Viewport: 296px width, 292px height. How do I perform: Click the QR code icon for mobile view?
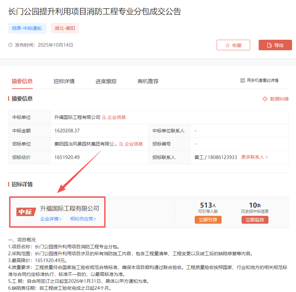243,80
